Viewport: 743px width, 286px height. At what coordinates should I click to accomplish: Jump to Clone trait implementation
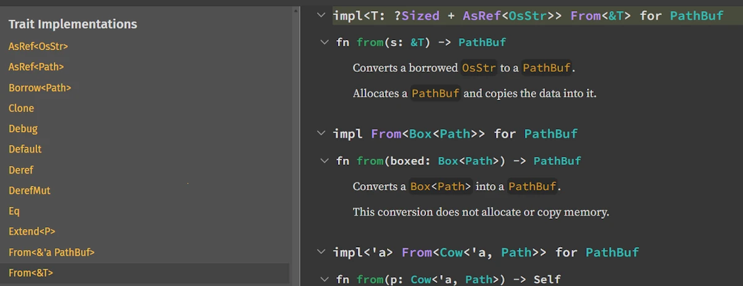coord(21,108)
